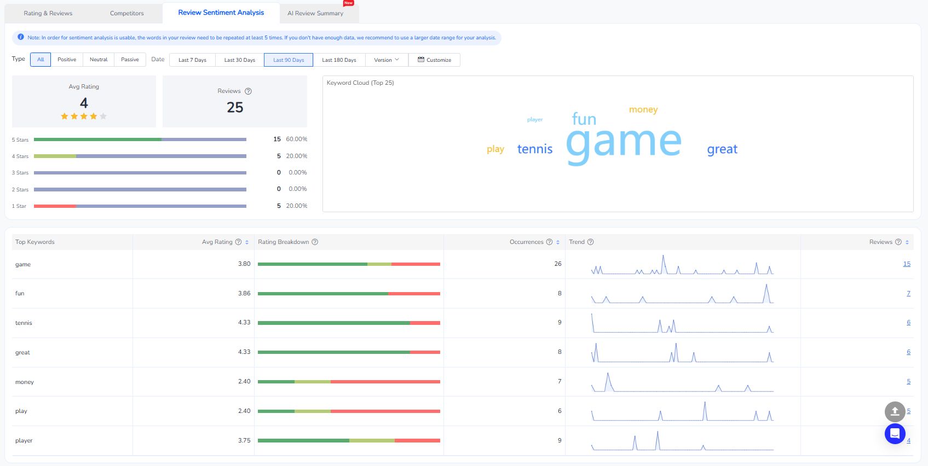Switch to the AI Review Summary tab
Viewport: 928px width, 466px height.
[315, 13]
